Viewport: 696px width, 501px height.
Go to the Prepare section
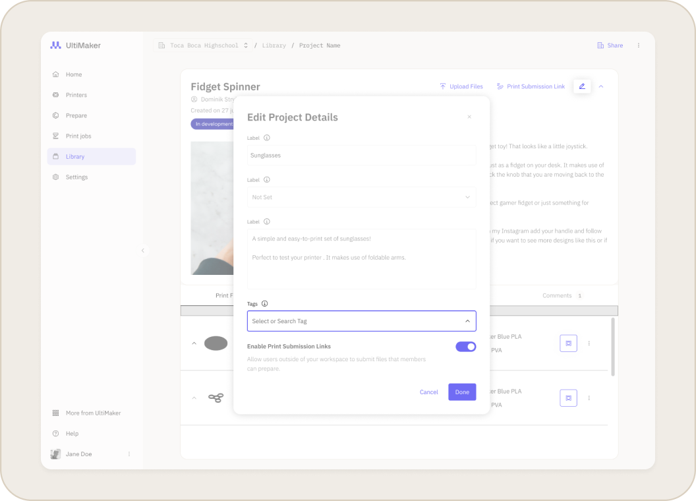pos(92,115)
